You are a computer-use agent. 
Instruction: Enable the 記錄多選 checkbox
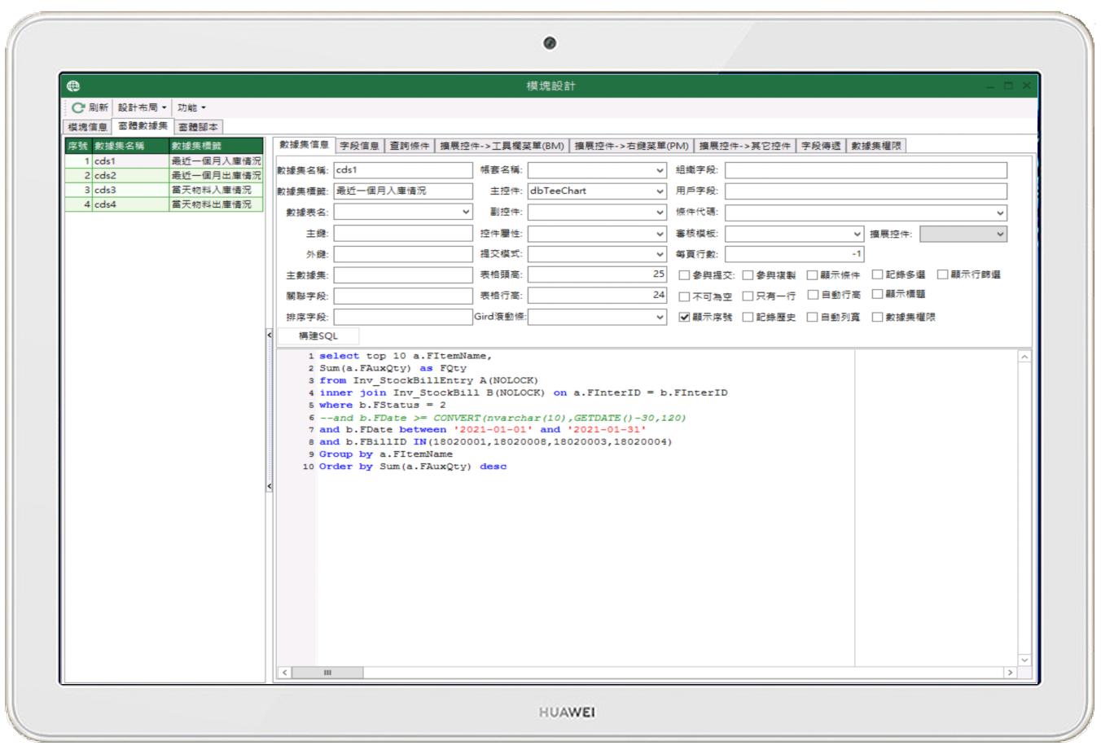[877, 274]
